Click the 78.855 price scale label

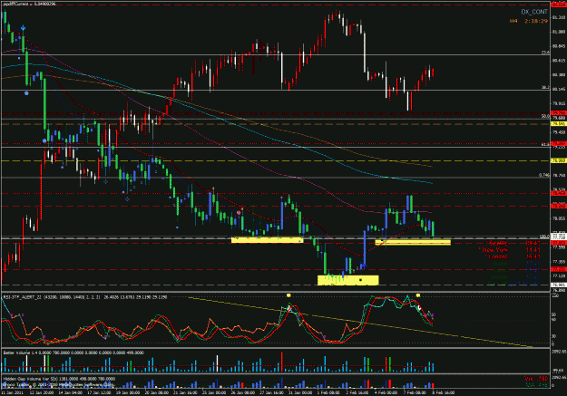click(x=559, y=218)
